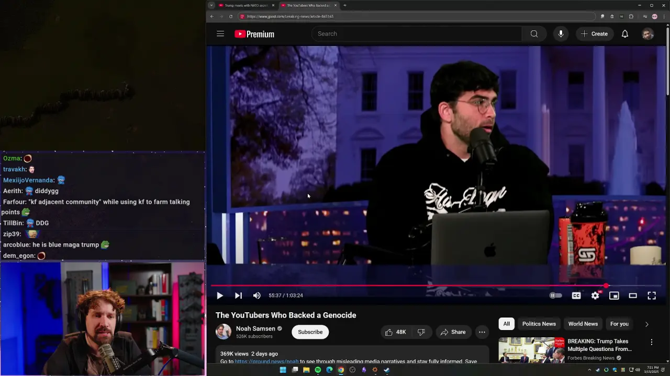The width and height of the screenshot is (670, 376).
Task: Enter fullscreen mode
Action: click(x=652, y=296)
